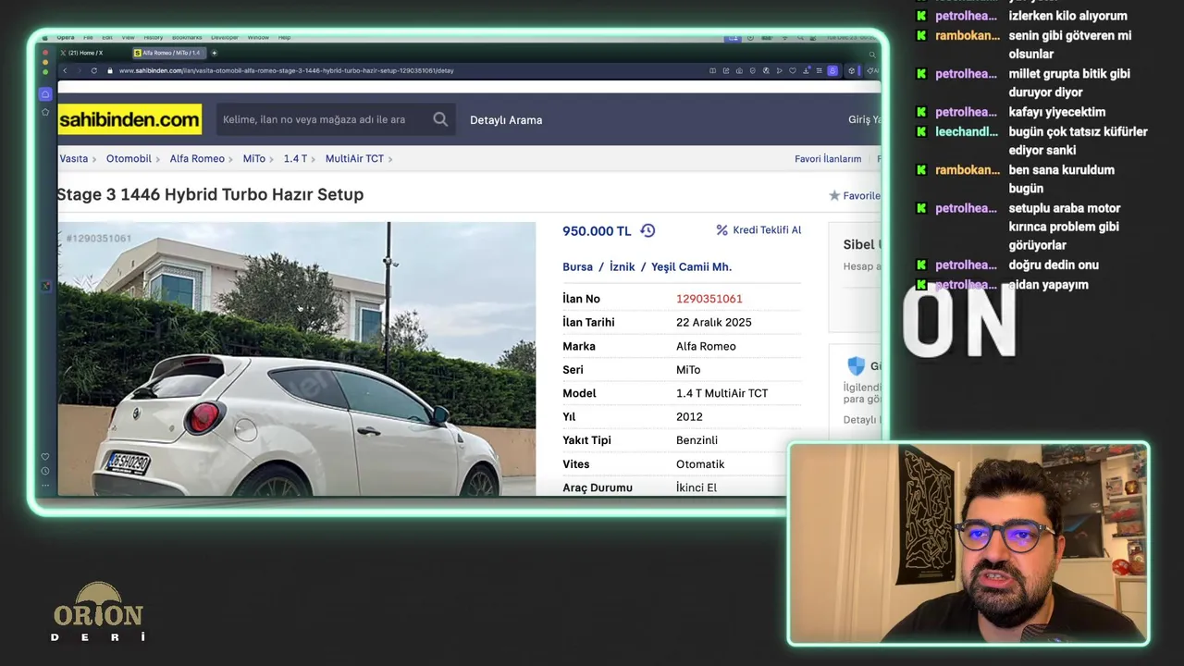Click the Otomobil breadcrumb

129,159
